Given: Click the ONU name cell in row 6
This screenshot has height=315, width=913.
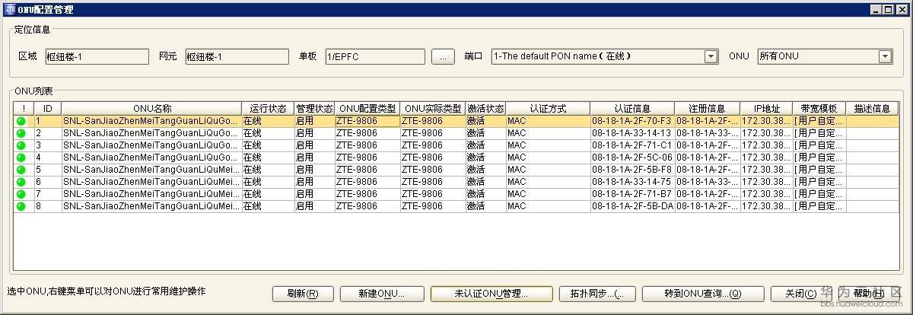Looking at the screenshot, I should (151, 182).
